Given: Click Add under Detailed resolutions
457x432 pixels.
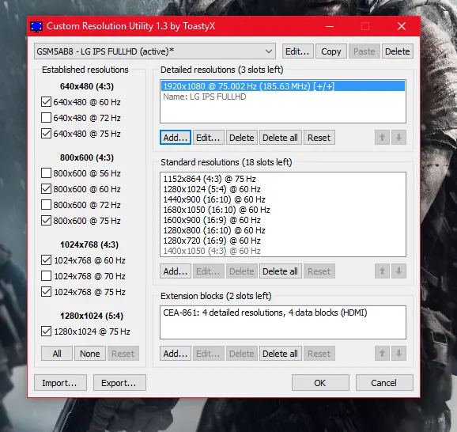Looking at the screenshot, I should click(x=176, y=138).
